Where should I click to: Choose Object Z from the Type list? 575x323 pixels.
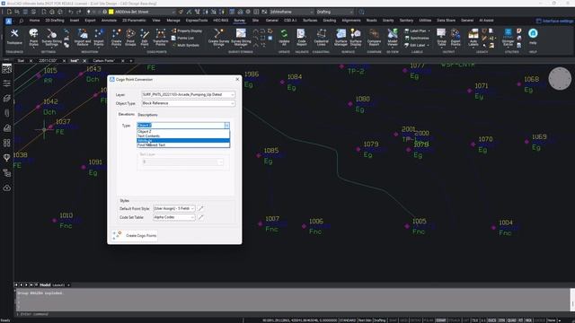coord(183,131)
